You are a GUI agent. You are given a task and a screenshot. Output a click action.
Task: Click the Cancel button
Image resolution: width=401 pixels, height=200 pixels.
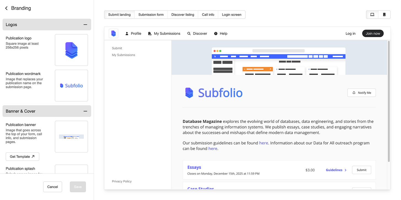[x=53, y=187]
